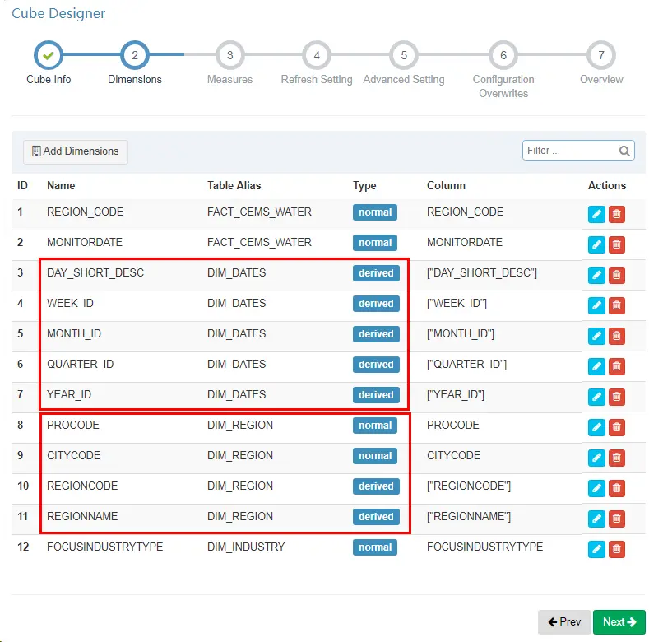Delete the REGIONCODE dimension
Screen dimensions: 649x642
pos(616,488)
